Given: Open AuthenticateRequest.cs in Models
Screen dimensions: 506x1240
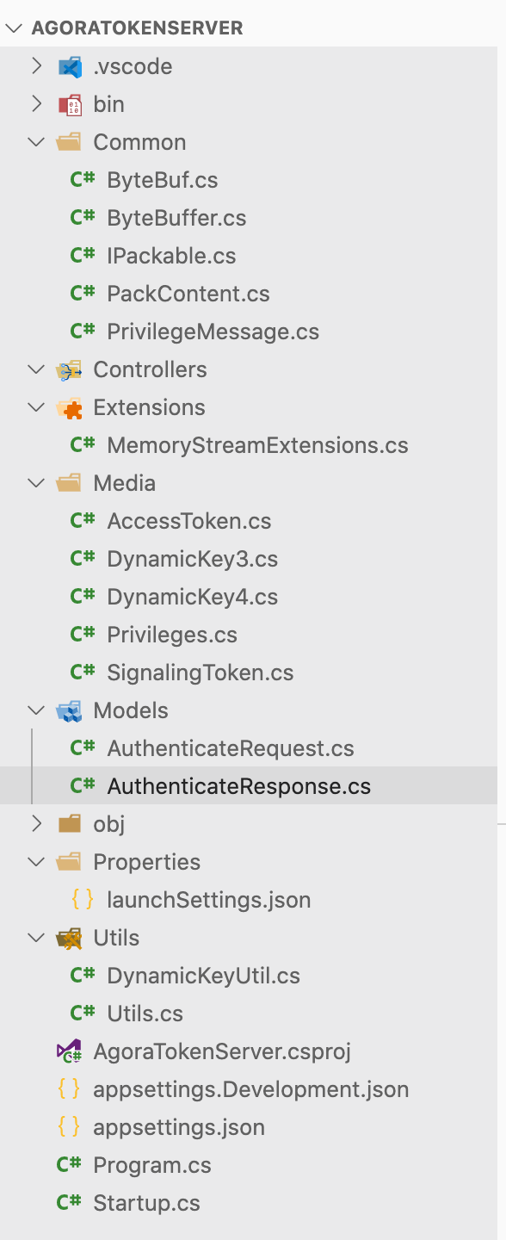Looking at the screenshot, I should point(231,748).
